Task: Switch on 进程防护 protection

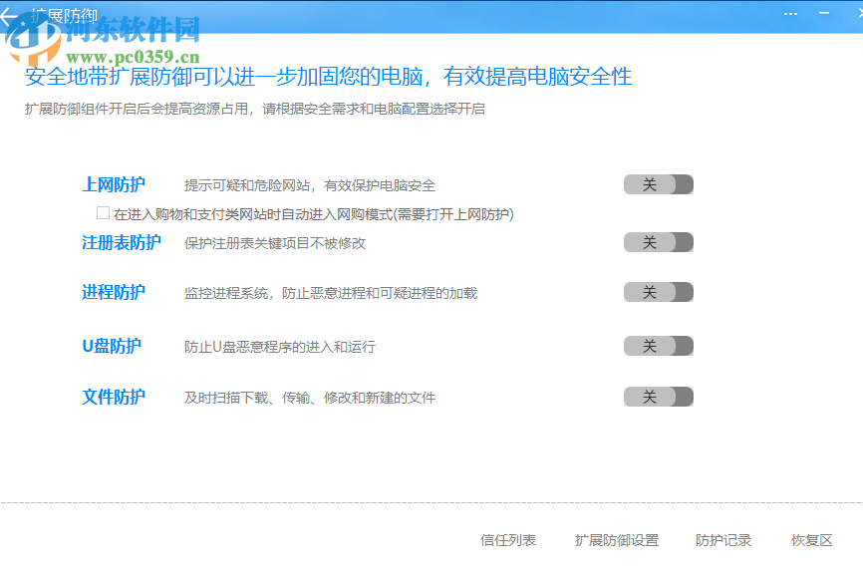Action: pyautogui.click(x=659, y=292)
